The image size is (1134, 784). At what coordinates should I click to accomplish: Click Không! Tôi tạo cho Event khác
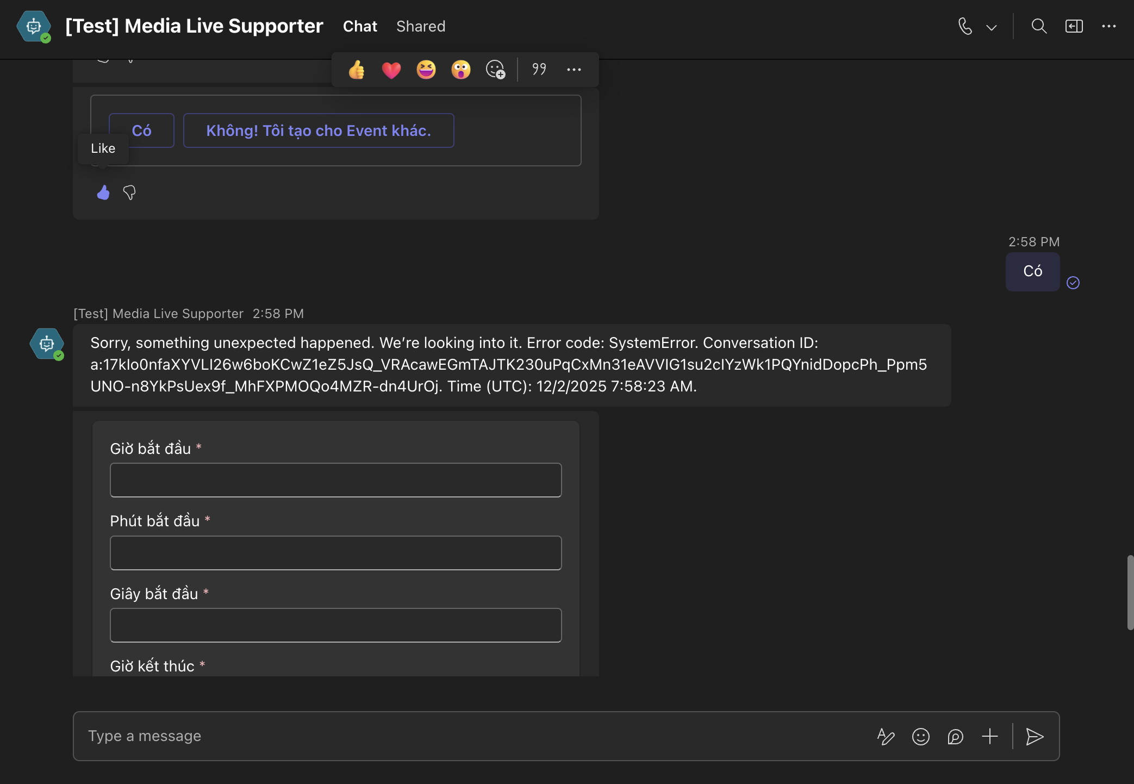click(319, 130)
